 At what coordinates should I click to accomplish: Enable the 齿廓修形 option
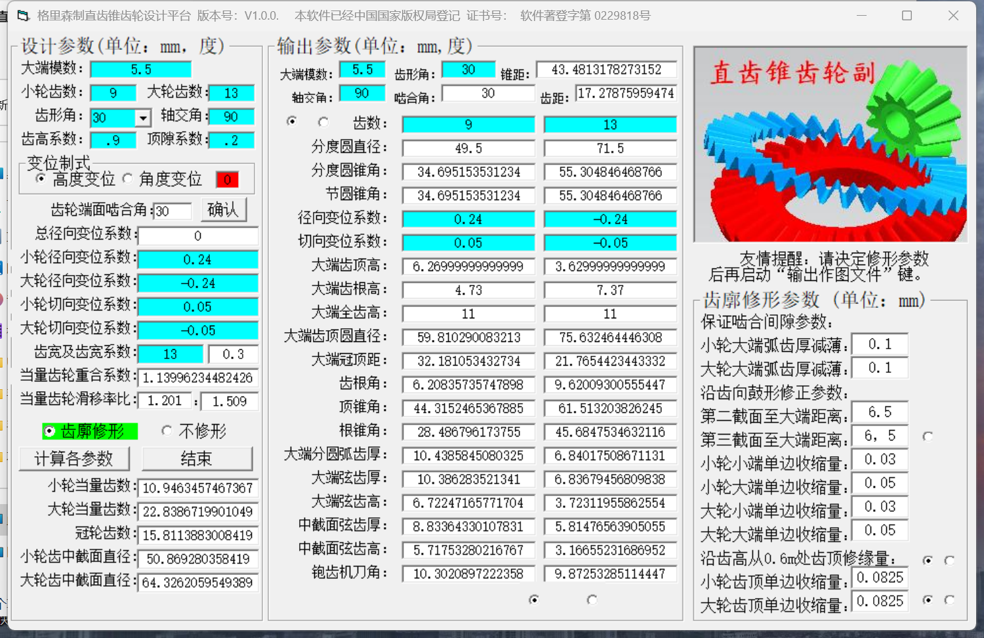coord(49,431)
